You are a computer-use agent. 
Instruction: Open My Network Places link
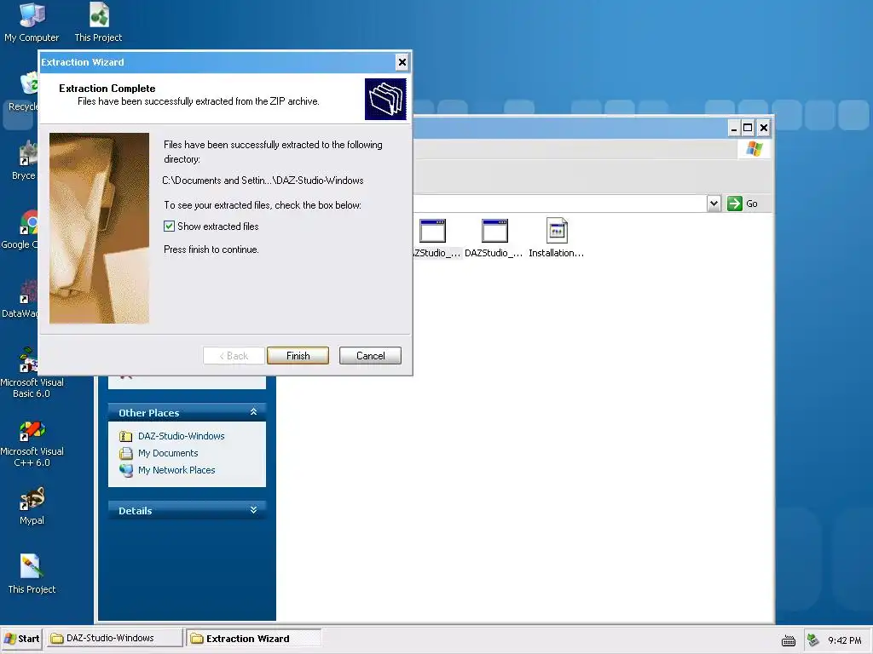click(x=176, y=470)
